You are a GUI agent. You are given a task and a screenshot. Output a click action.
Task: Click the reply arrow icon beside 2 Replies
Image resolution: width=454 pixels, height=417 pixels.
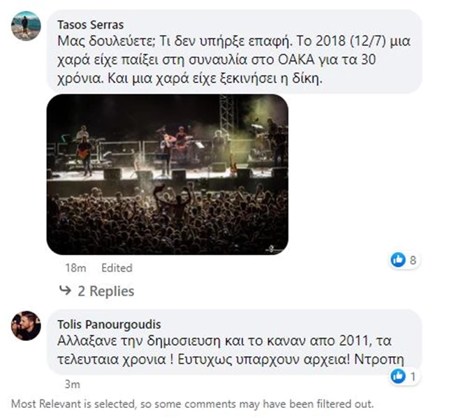coord(65,290)
